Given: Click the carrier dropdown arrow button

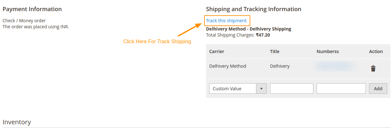Looking at the screenshot, I should coord(261,89).
